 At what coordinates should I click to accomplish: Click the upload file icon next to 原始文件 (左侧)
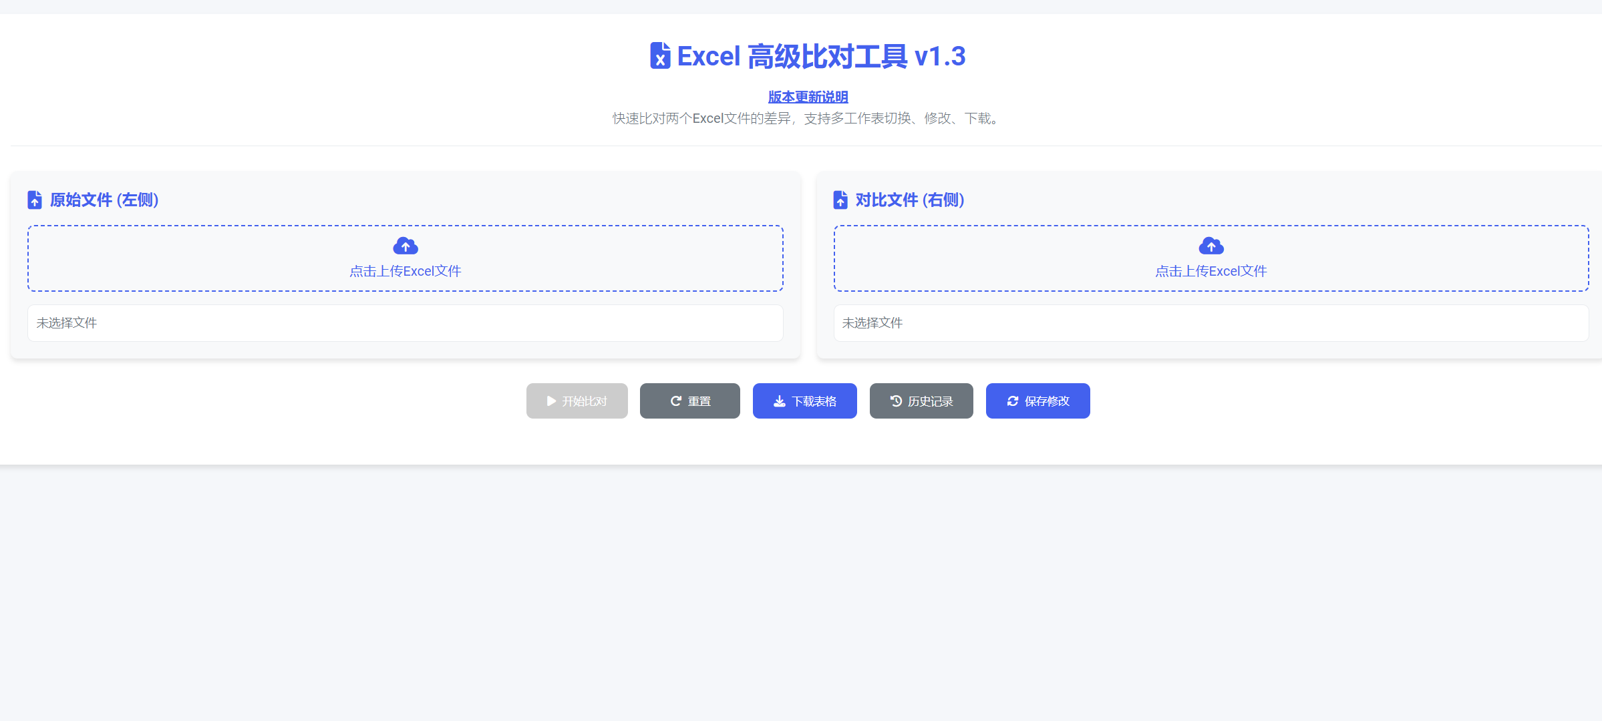click(x=34, y=200)
